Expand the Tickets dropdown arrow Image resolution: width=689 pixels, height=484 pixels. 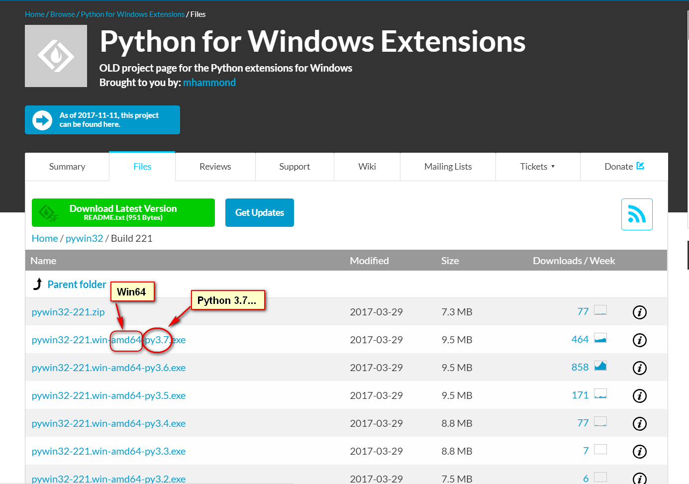coord(553,167)
